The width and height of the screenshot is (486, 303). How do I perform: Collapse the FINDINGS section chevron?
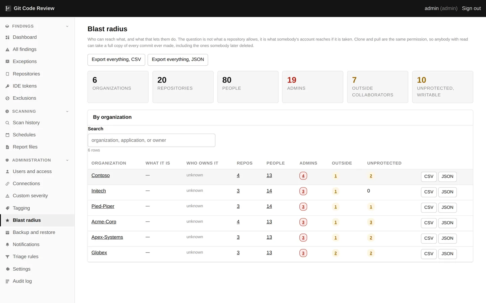(x=67, y=26)
